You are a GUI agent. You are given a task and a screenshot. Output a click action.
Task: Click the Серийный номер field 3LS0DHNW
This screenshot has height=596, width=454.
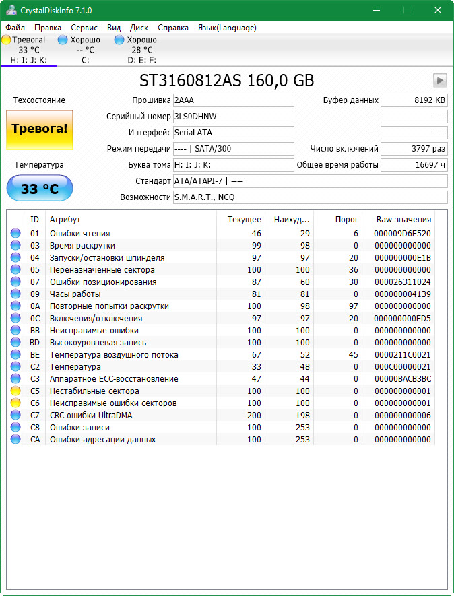(234, 117)
